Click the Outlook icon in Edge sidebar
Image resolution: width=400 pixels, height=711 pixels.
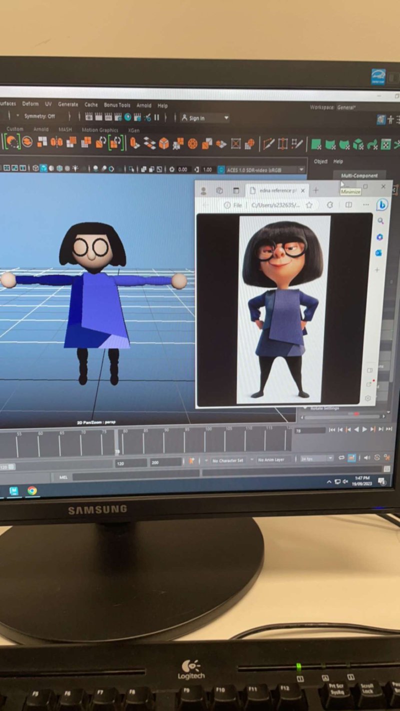click(379, 253)
